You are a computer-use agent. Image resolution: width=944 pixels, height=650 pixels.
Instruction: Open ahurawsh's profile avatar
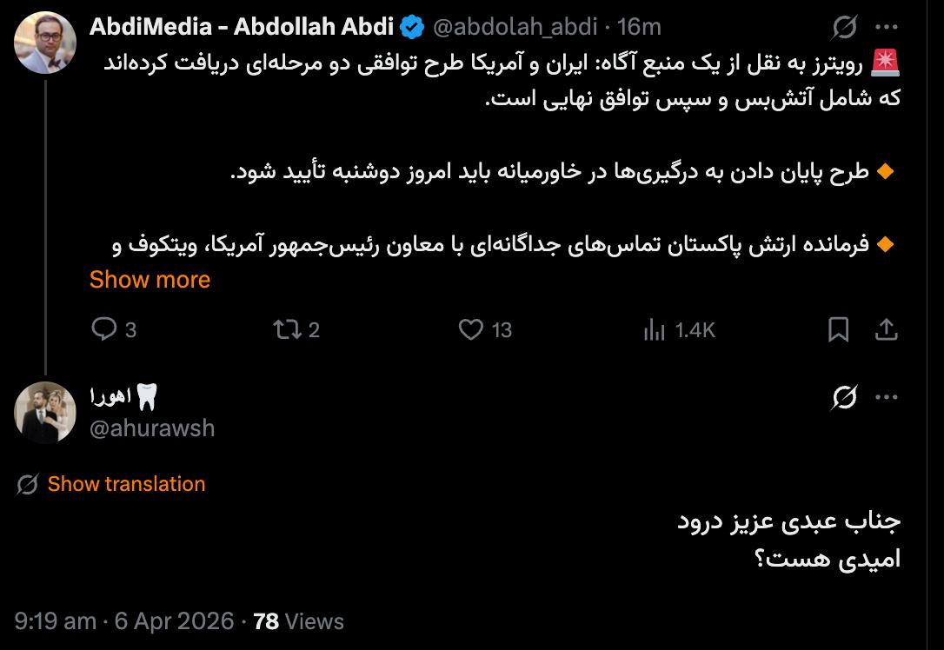pyautogui.click(x=45, y=412)
